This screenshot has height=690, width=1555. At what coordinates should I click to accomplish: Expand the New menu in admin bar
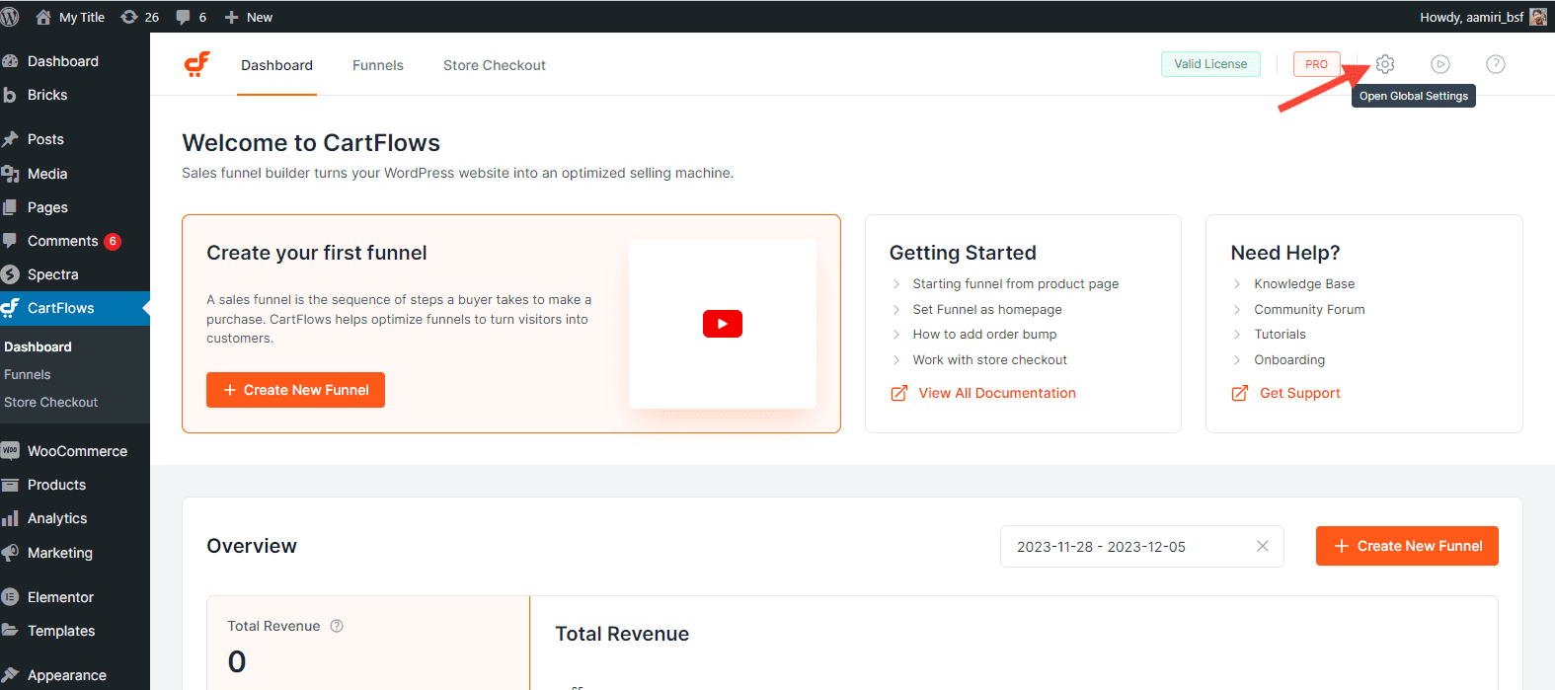pos(249,17)
